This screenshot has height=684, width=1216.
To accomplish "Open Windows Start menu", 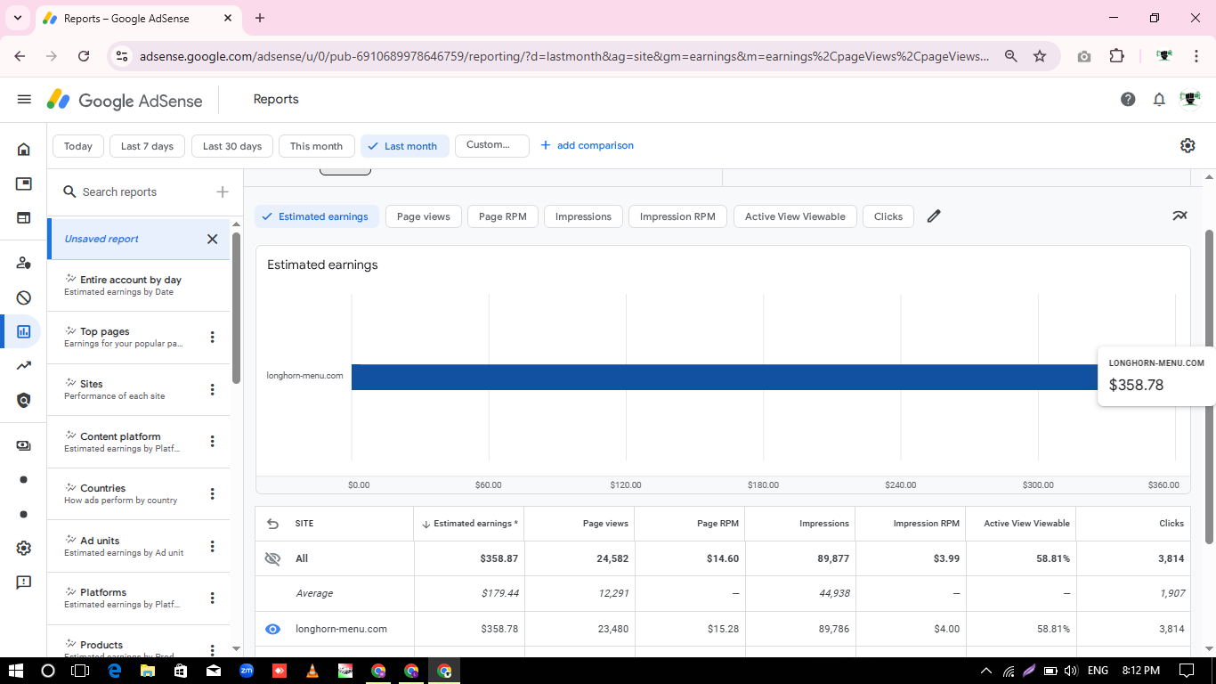I will click(15, 671).
